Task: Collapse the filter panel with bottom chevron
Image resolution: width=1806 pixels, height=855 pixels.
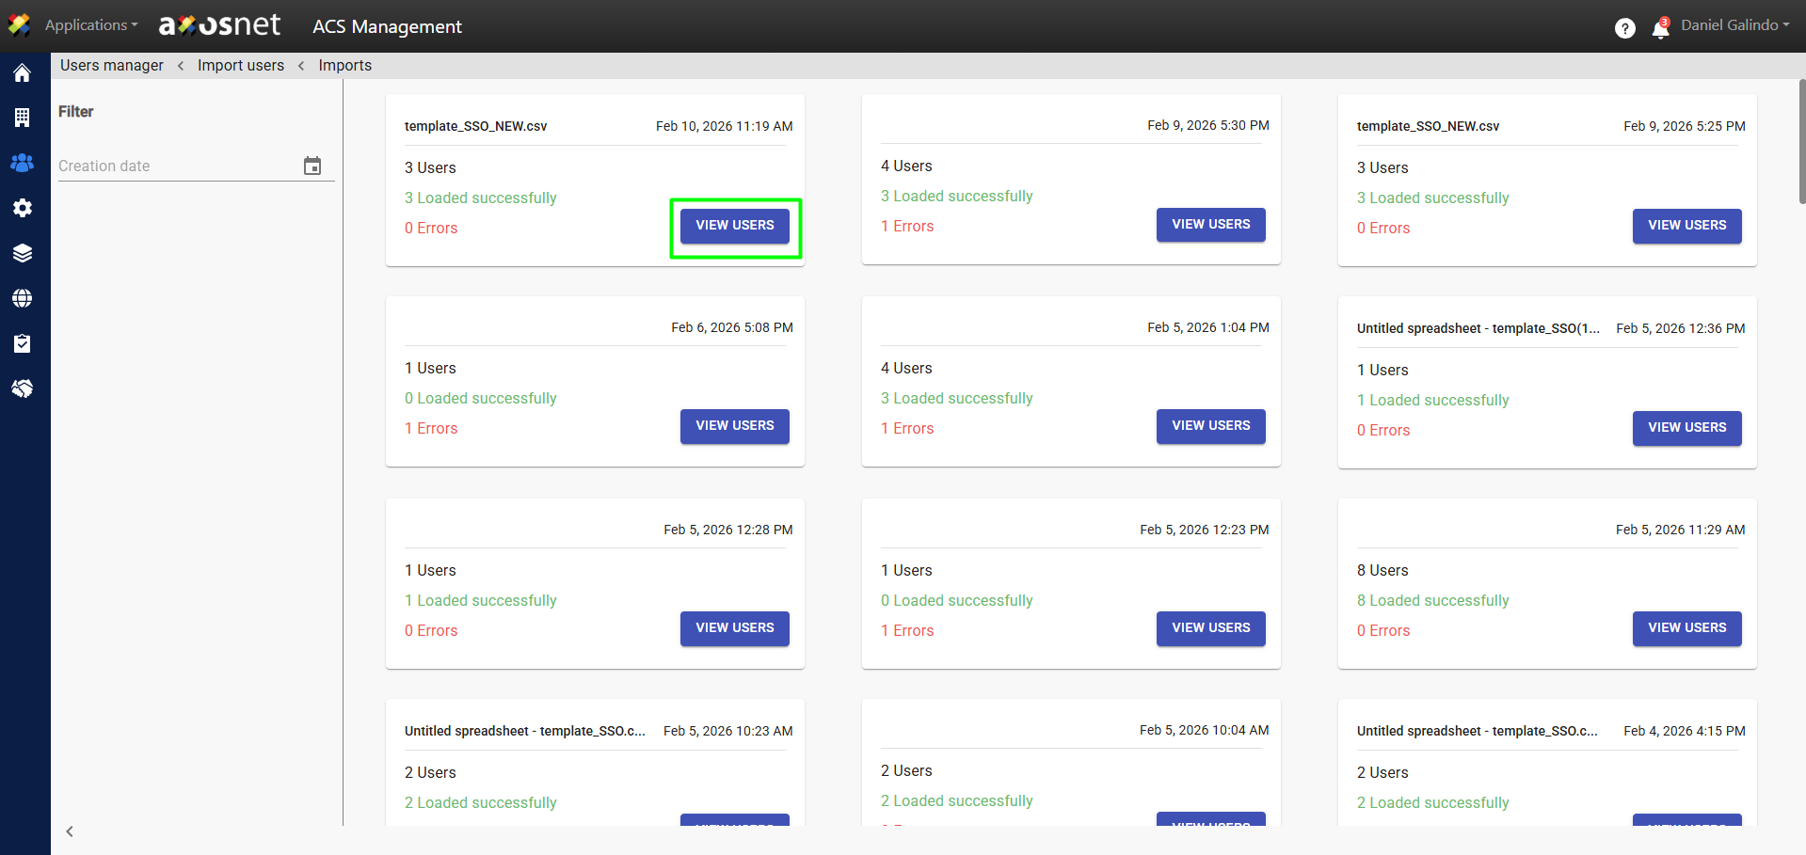Action: click(70, 831)
